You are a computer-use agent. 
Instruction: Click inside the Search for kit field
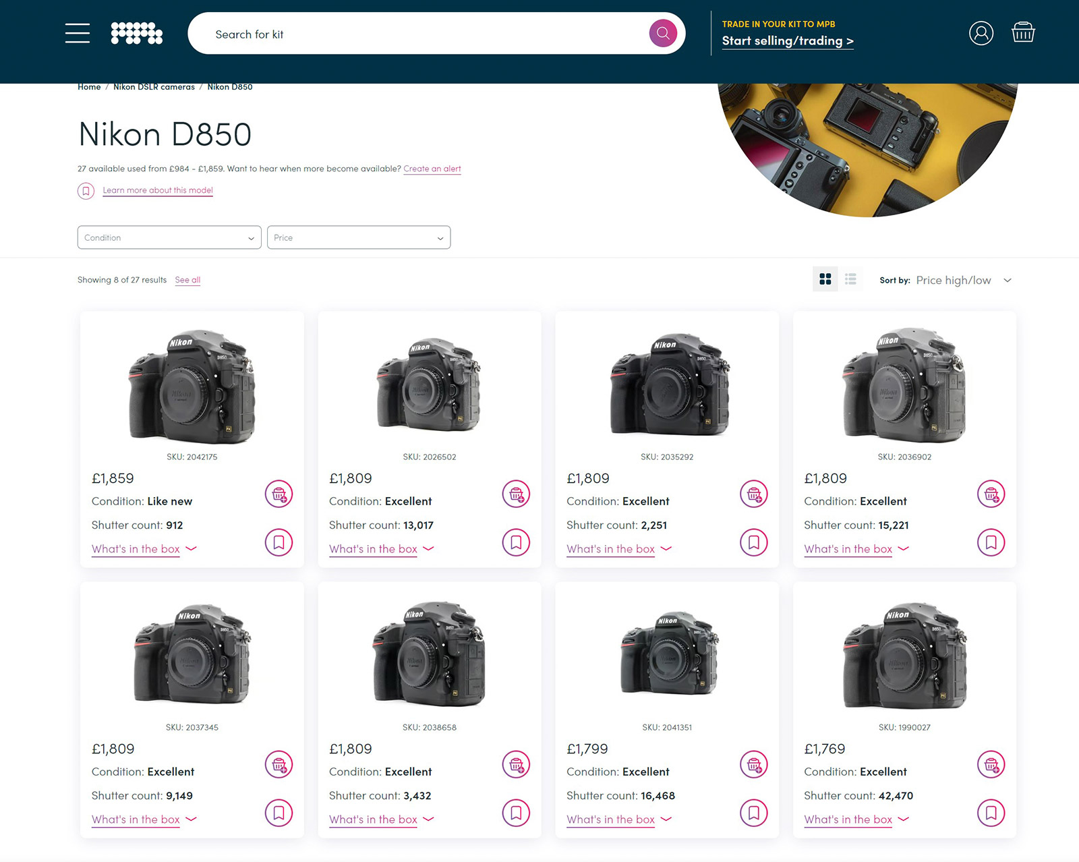405,33
